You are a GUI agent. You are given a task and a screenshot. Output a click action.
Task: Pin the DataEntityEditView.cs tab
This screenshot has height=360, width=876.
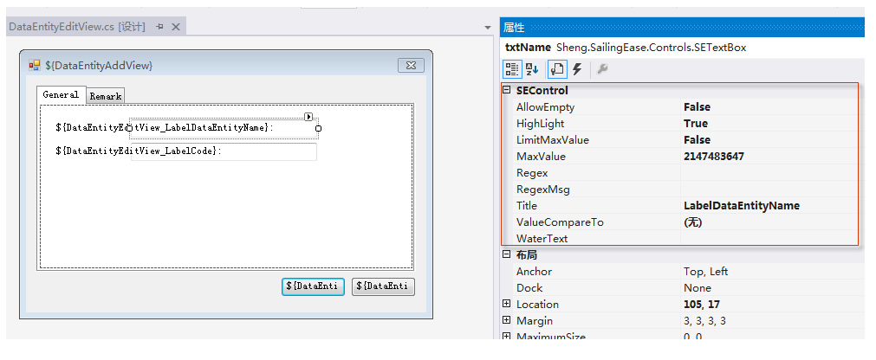[x=159, y=27]
